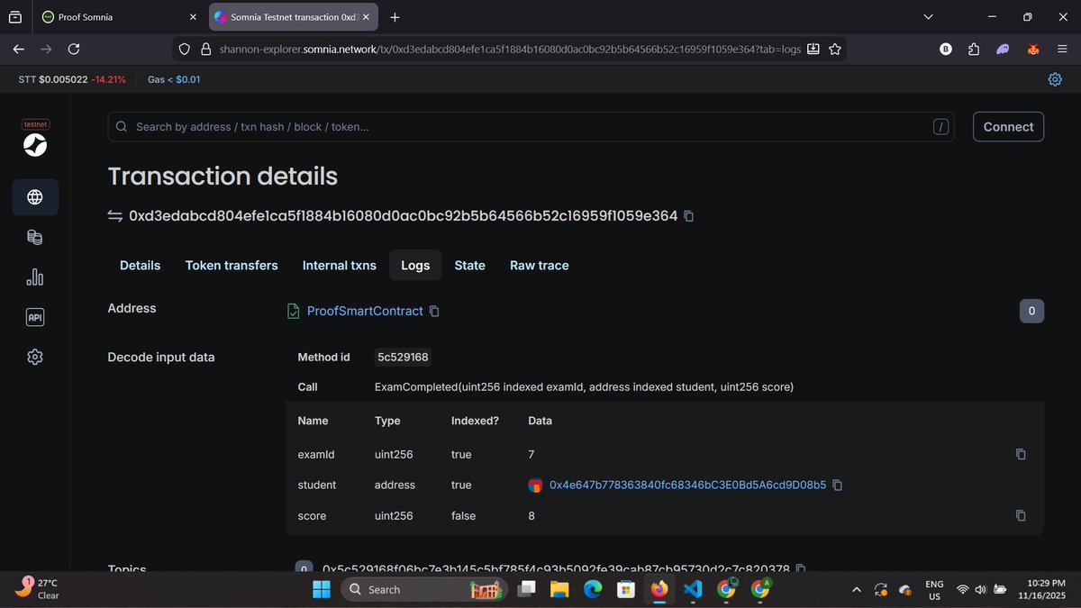Image resolution: width=1081 pixels, height=608 pixels.
Task: Click the slash shortcut badge in search
Action: point(940,127)
